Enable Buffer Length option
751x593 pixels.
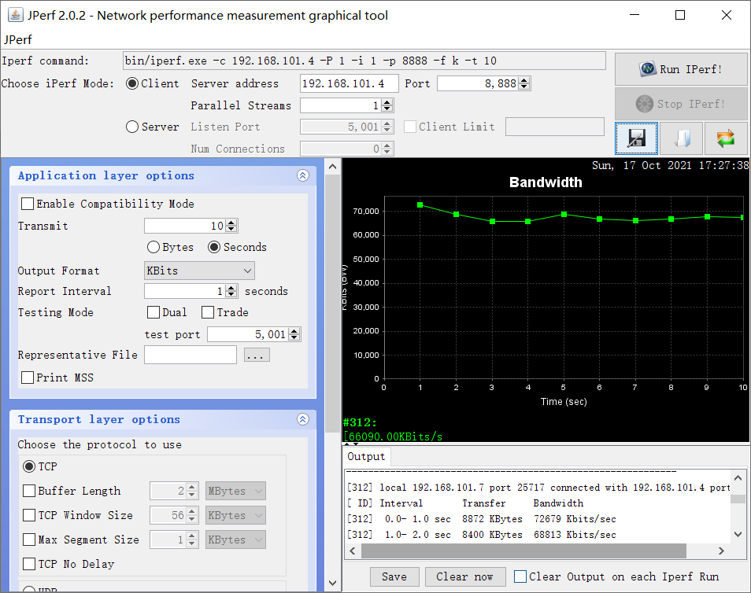coord(29,491)
